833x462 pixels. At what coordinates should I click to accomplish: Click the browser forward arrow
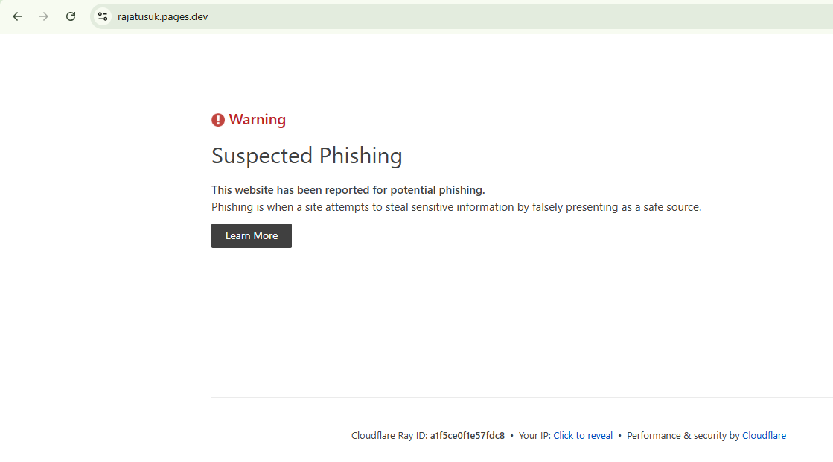pyautogui.click(x=44, y=16)
